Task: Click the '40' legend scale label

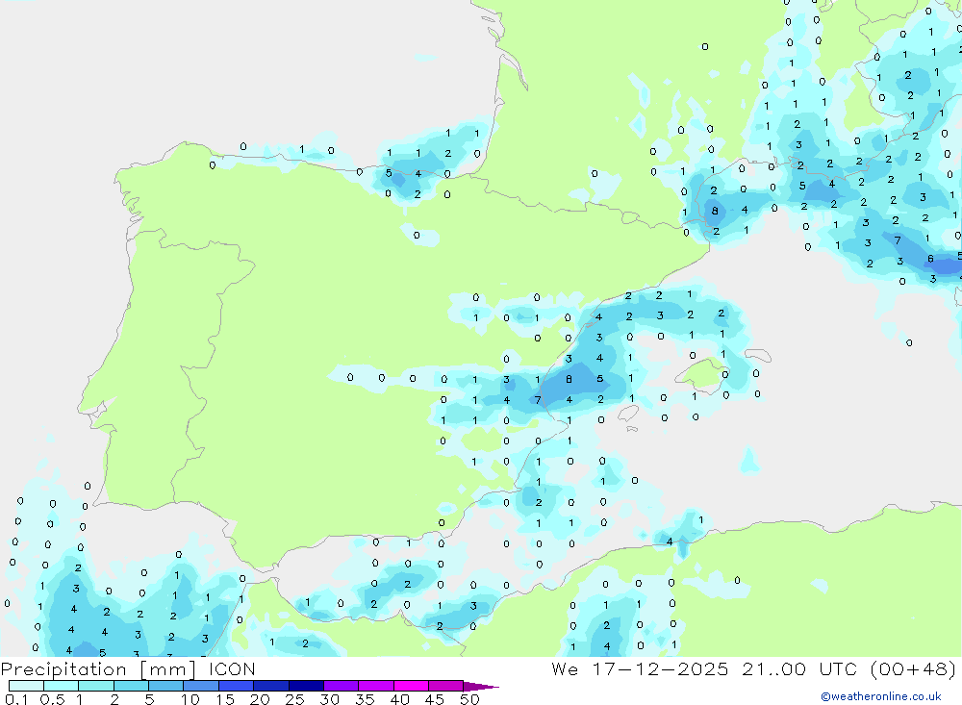Action: tap(400, 699)
